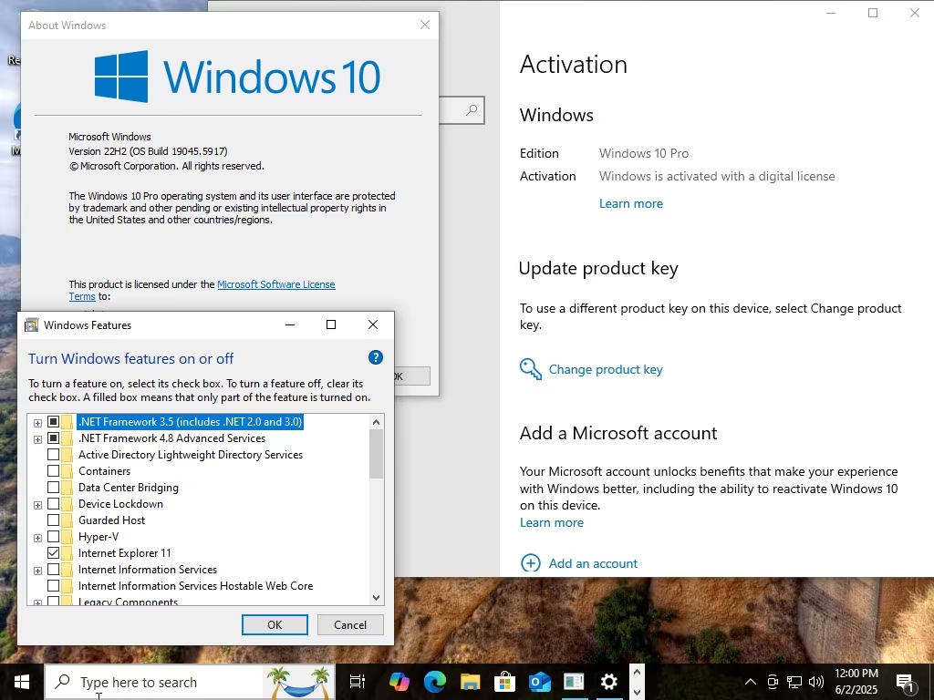Viewport: 934px width, 700px height.
Task: Minimize the Windows Features window
Action: coord(290,325)
